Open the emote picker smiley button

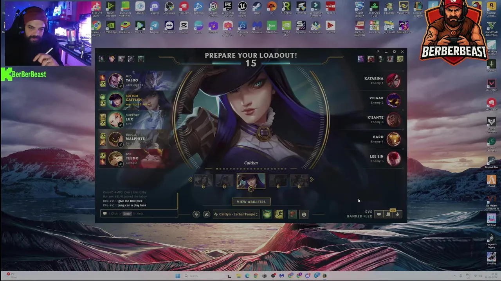[304, 214]
